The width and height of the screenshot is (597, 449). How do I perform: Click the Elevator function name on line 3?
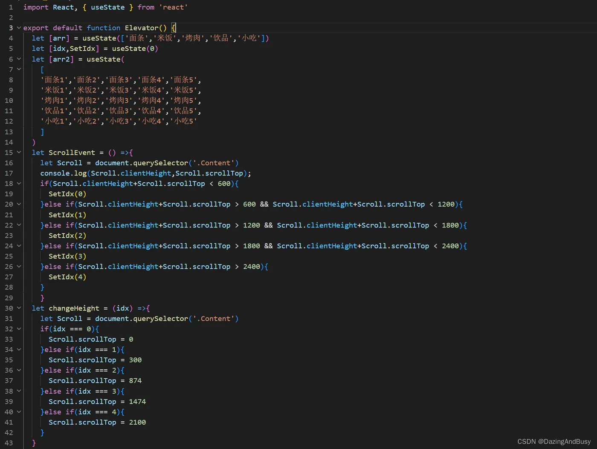[x=142, y=28]
